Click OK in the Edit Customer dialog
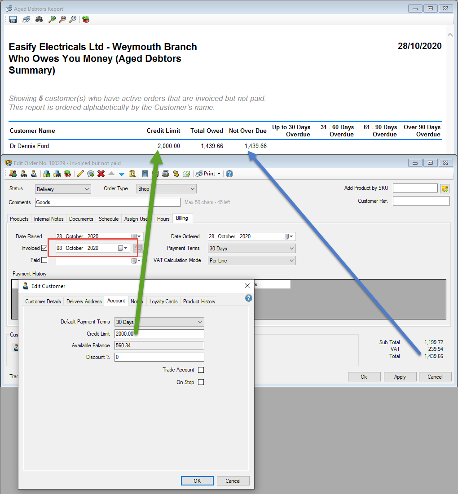Viewport: 458px width, 494px height. [197, 480]
